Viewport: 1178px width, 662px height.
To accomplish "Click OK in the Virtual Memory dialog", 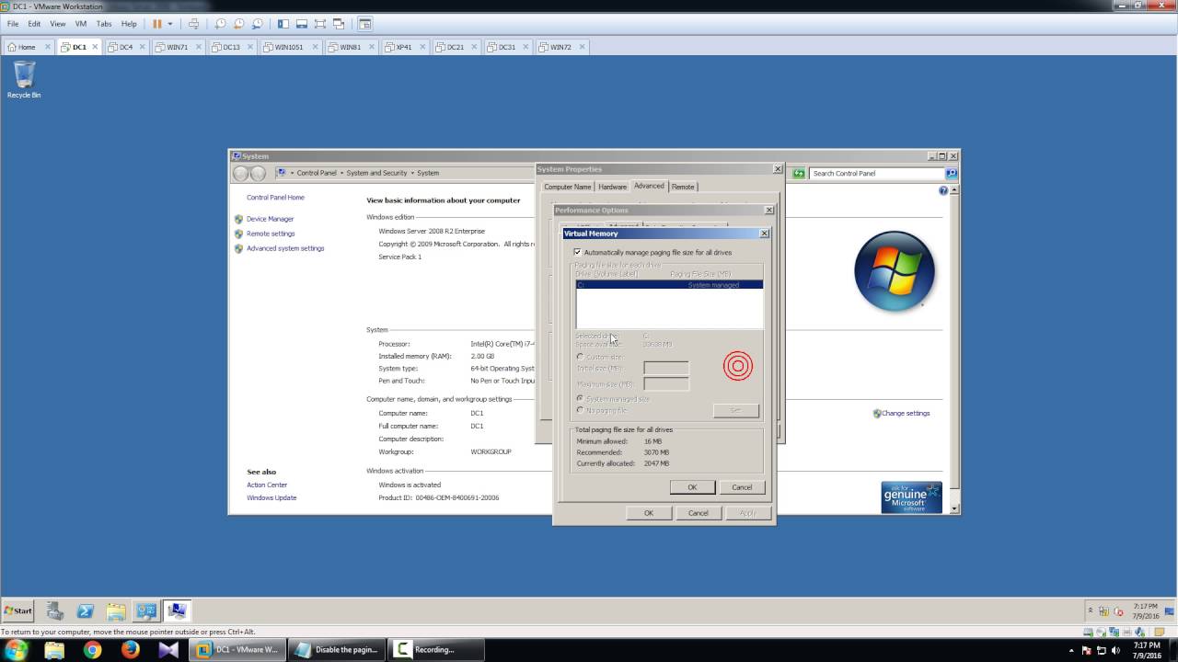I will pos(692,487).
